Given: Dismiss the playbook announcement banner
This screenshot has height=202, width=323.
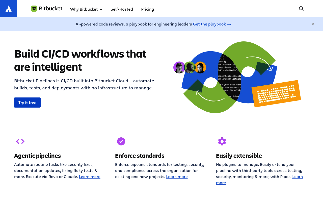Looking at the screenshot, I should pos(313,24).
